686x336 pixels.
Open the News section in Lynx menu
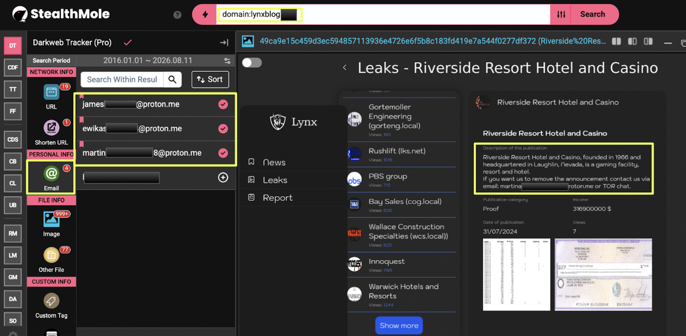tap(274, 162)
